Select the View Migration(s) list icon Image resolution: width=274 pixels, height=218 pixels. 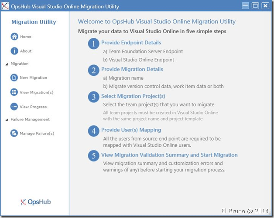point(14,92)
